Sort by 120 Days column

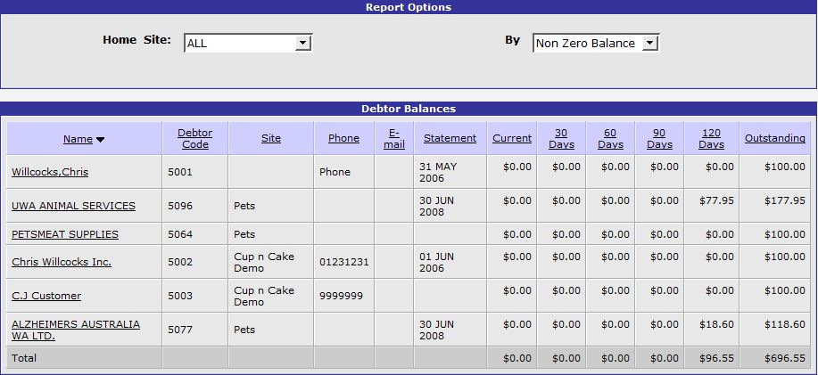[711, 138]
